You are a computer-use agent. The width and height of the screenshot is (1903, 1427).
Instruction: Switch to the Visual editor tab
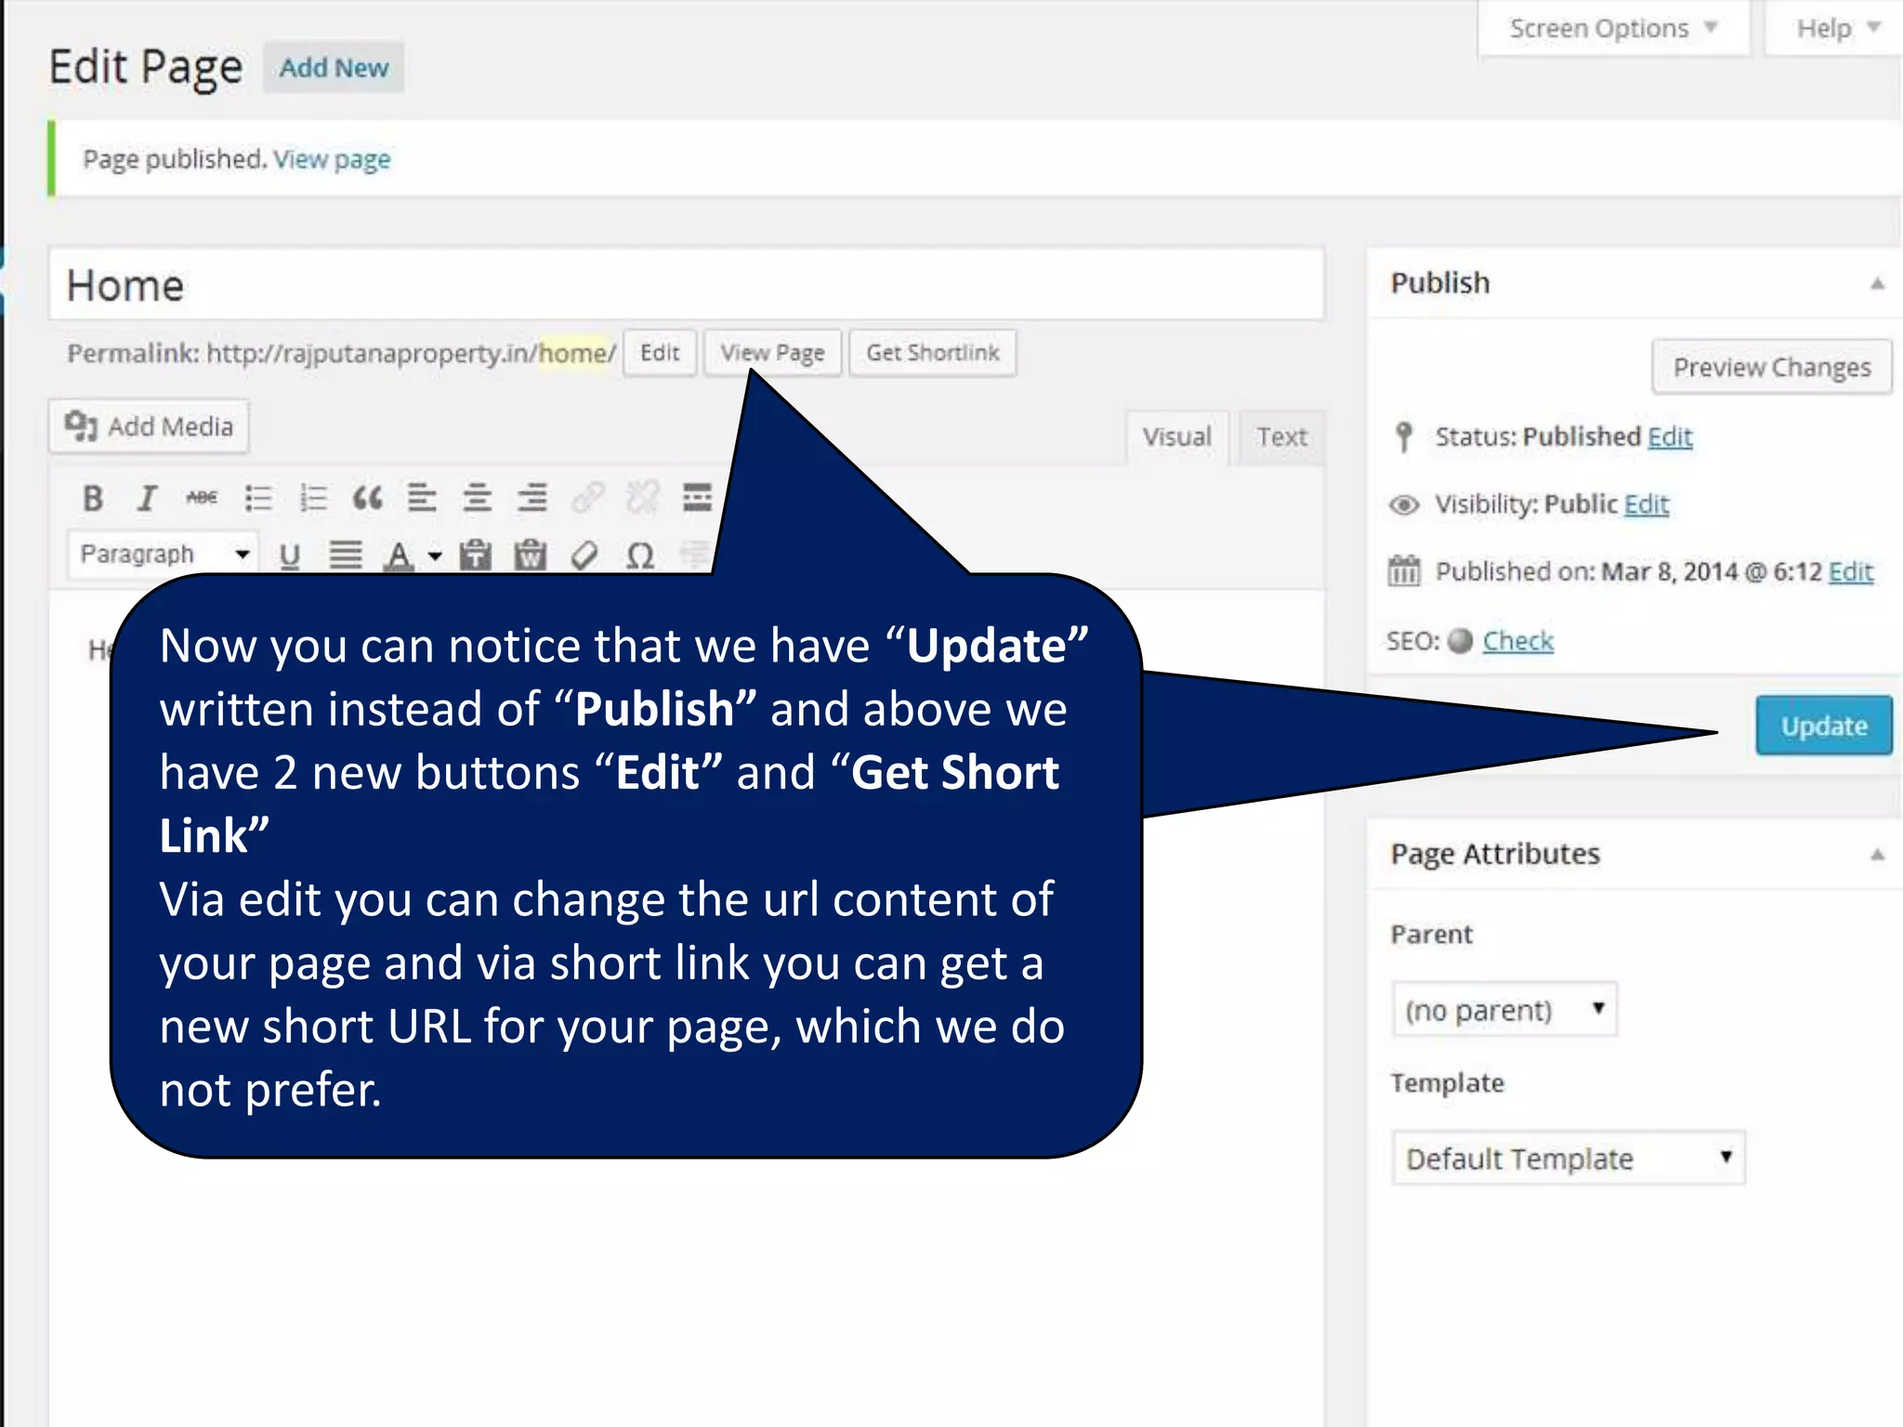1176,437
